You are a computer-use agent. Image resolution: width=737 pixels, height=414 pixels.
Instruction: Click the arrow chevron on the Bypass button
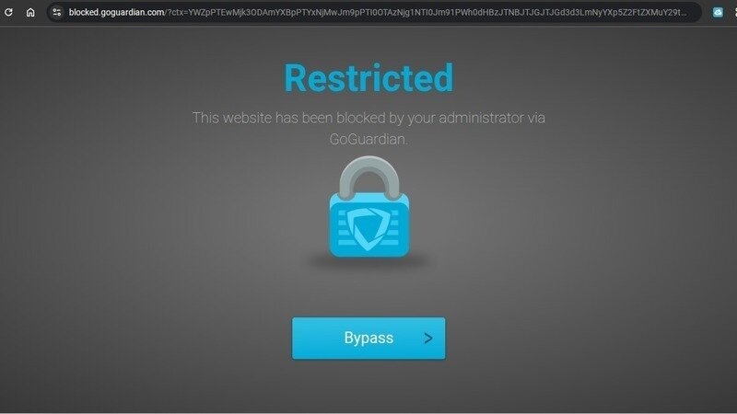click(x=428, y=338)
